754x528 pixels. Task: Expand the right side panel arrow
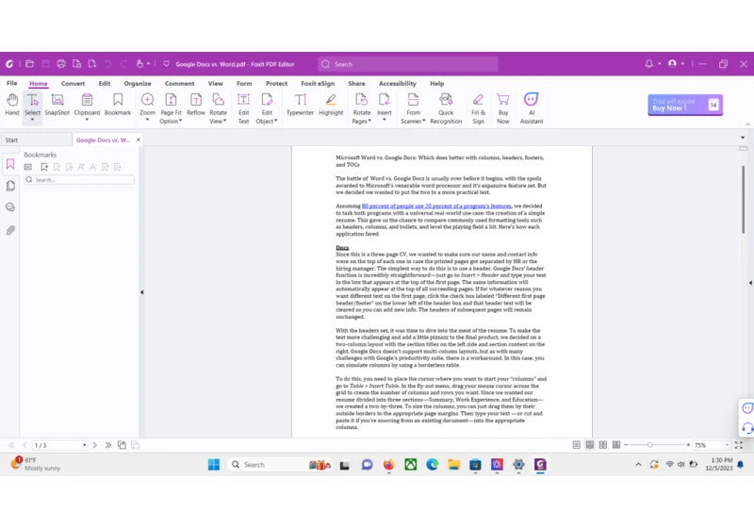pyautogui.click(x=750, y=283)
